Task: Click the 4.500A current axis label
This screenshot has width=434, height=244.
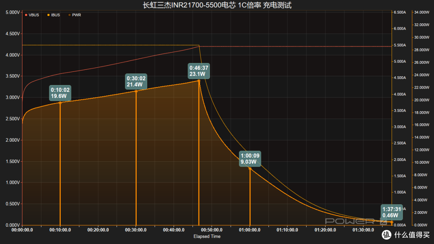Action: click(x=400, y=78)
